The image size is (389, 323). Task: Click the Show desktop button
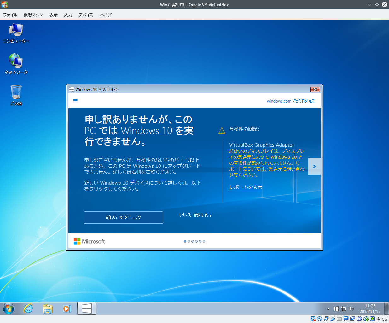coord(387,308)
